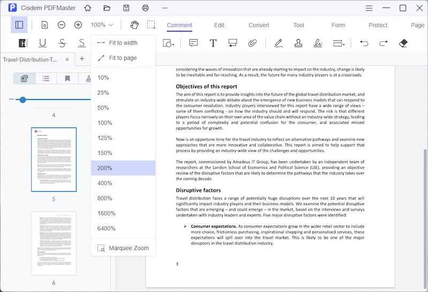Select the Underline annotation tool

(43, 43)
